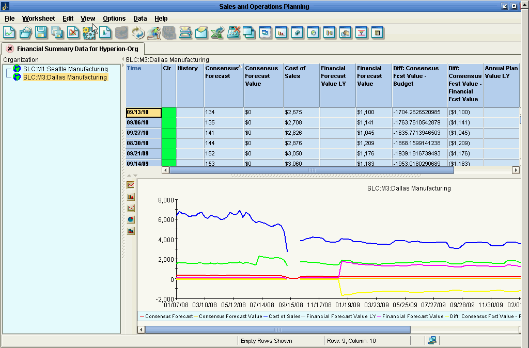Screen dimensions: 529x348
Task: Select SLC:M1:Seattle Manufacturing in the tree
Action: click(65, 69)
